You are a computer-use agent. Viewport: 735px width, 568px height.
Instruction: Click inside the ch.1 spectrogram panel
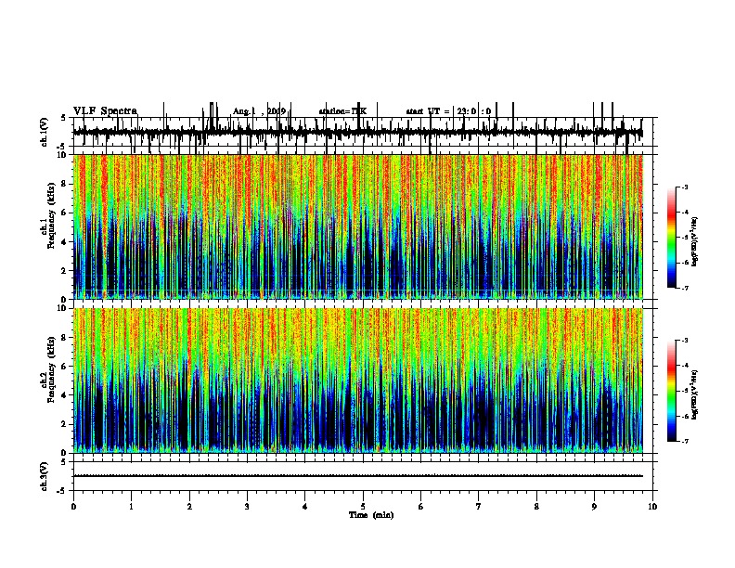(357, 226)
